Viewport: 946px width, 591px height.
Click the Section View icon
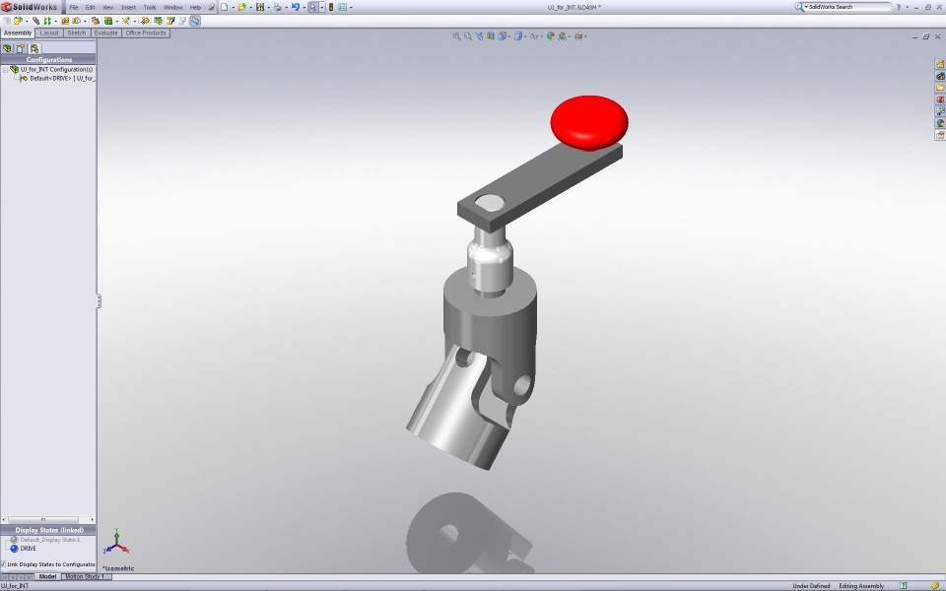491,36
